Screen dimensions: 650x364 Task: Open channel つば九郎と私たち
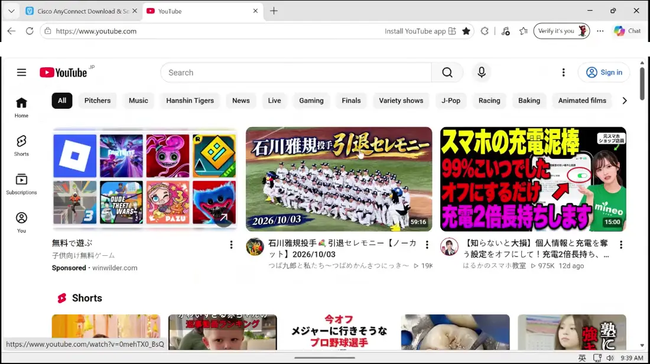coord(338,266)
